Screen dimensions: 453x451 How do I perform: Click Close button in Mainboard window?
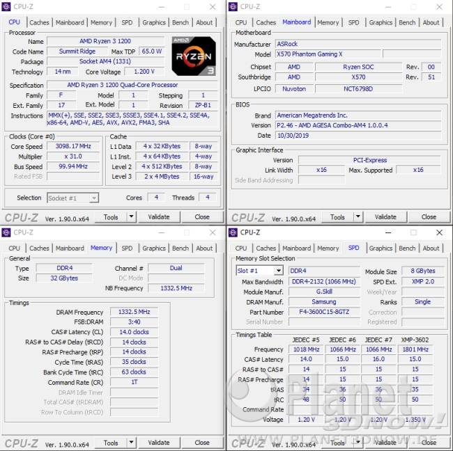[x=429, y=217]
